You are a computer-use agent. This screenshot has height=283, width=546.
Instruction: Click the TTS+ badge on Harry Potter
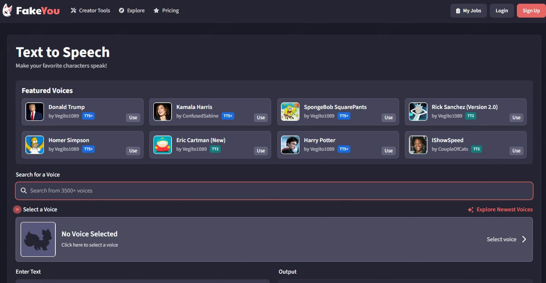(344, 149)
